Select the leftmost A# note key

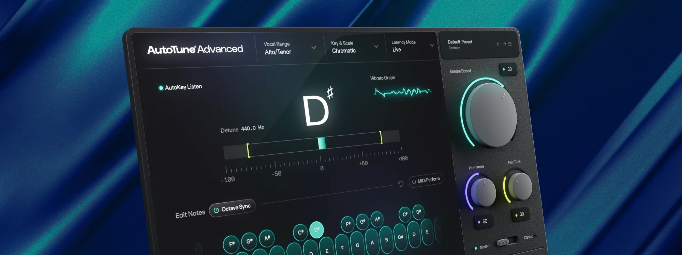[x=267, y=238]
